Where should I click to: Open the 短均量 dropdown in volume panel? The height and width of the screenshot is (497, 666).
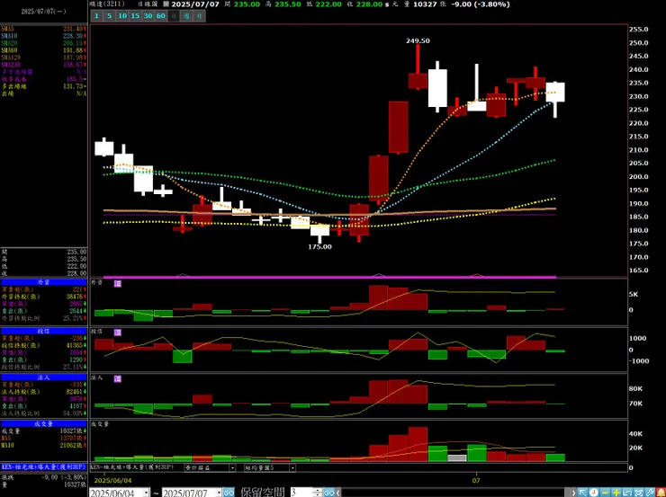point(292,467)
